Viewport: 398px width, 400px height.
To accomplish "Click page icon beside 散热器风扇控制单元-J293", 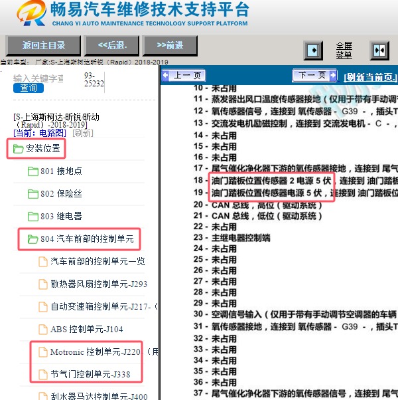I will point(42,284).
